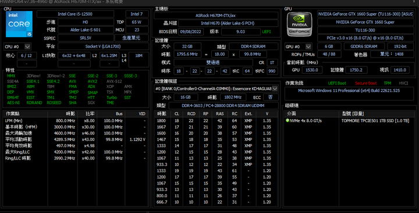Click the video clock 1410.0 value
The height and width of the screenshot is (213, 419).
400,70
